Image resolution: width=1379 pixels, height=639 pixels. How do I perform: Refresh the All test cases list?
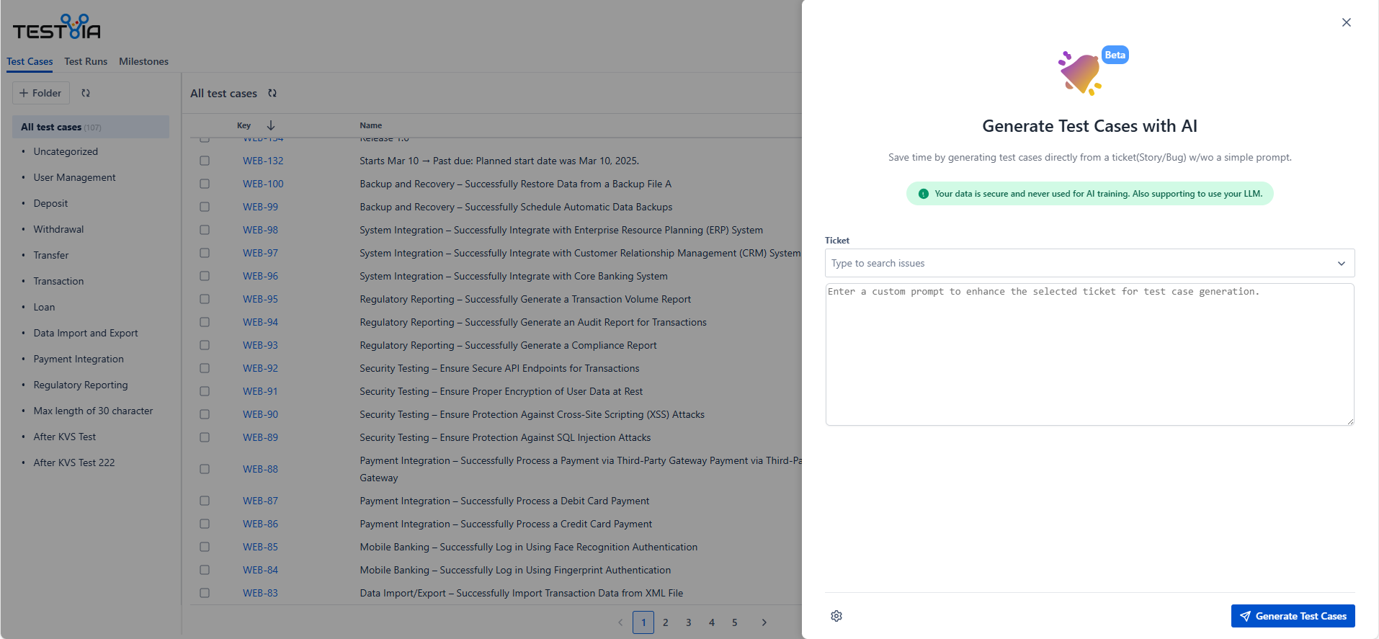[272, 93]
